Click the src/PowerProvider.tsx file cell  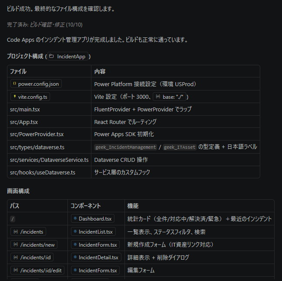pos(37,134)
